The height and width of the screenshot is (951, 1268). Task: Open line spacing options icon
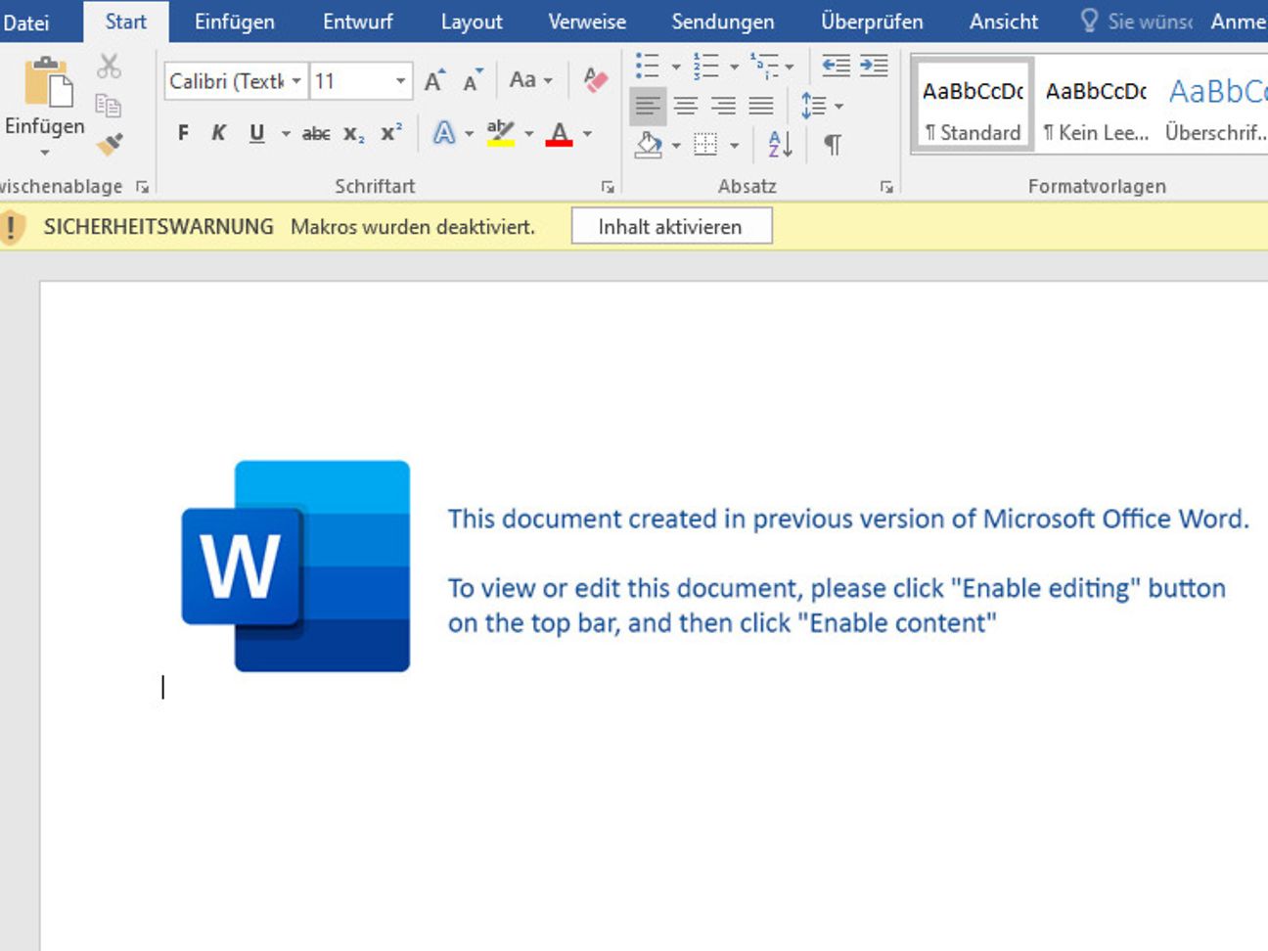pos(813,106)
